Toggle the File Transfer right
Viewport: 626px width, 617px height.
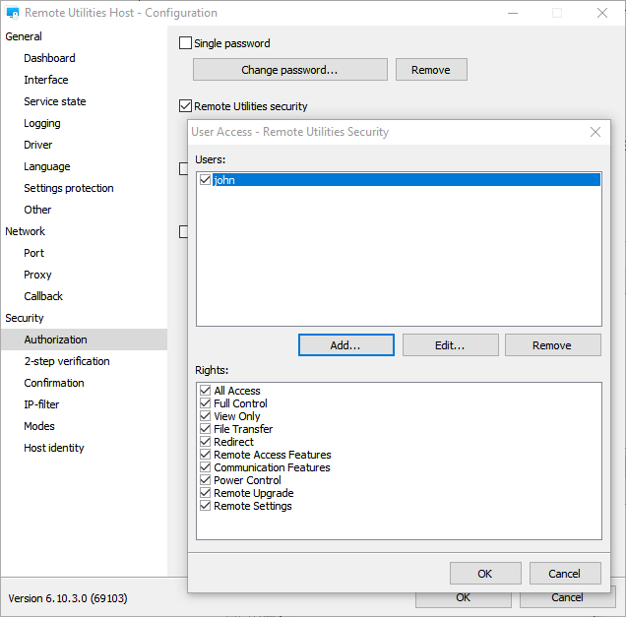coord(205,429)
